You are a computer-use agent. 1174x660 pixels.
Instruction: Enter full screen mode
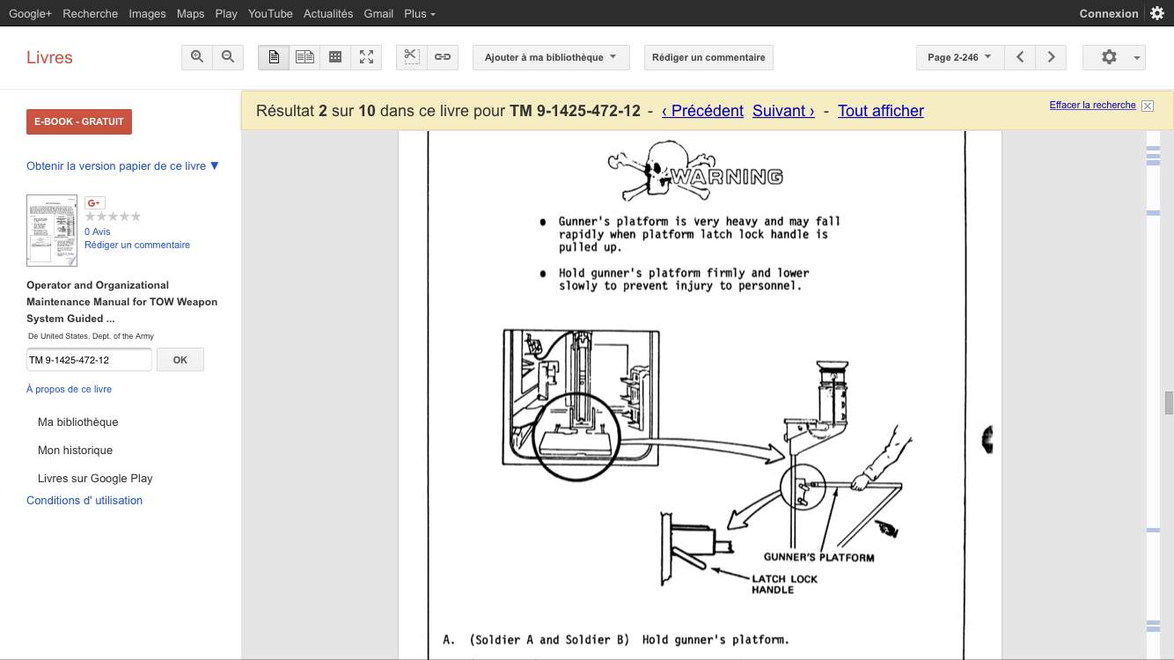pyautogui.click(x=366, y=57)
